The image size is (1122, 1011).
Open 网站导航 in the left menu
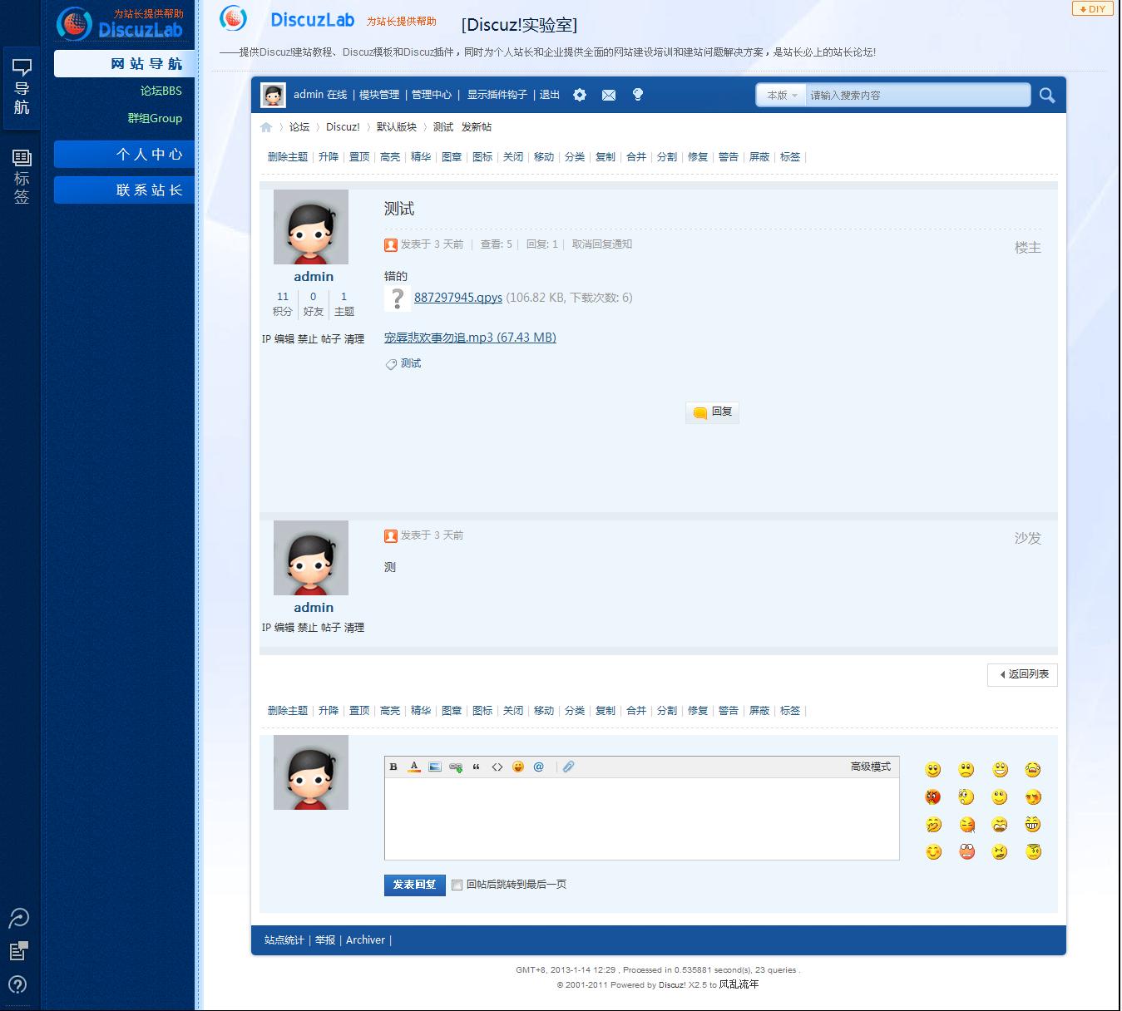125,64
